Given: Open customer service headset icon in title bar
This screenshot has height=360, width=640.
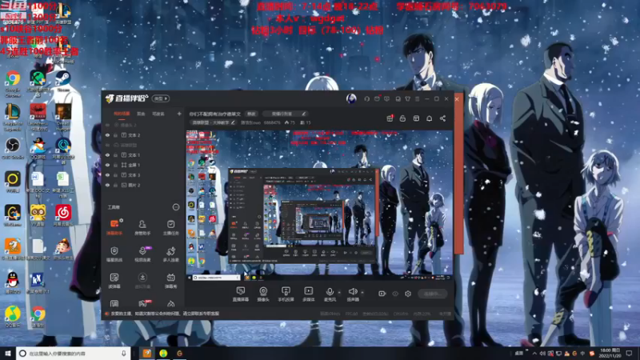Looking at the screenshot, I should point(366,98).
